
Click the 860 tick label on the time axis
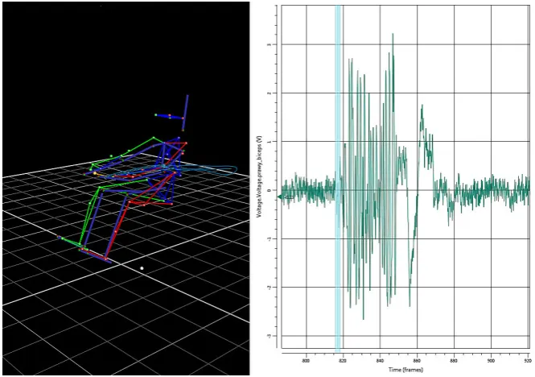(x=418, y=361)
